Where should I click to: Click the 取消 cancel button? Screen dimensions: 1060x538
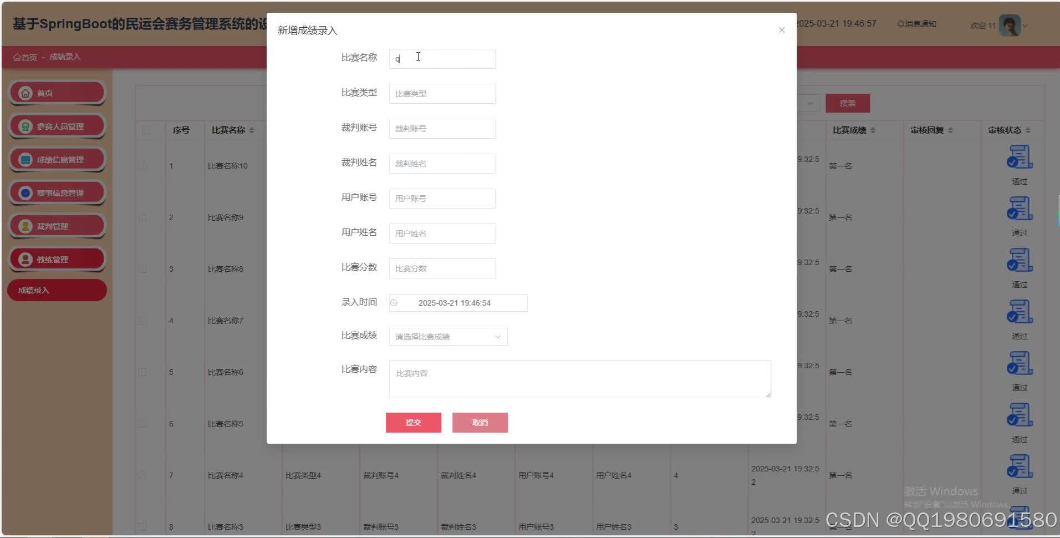click(x=480, y=422)
